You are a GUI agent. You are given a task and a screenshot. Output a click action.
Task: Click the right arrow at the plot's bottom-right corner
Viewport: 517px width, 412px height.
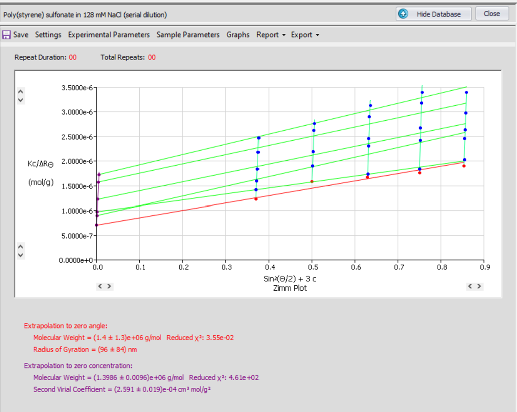pos(479,286)
